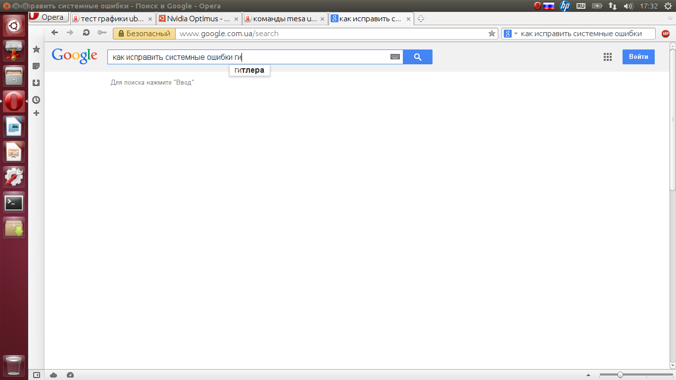
Task: Toggle Opera Turbo speedometer in status bar
Action: point(70,375)
